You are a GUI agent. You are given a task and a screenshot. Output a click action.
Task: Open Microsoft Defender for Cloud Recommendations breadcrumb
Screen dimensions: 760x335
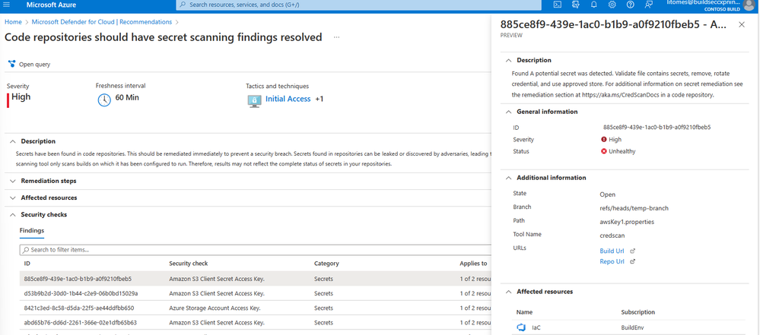coord(102,22)
